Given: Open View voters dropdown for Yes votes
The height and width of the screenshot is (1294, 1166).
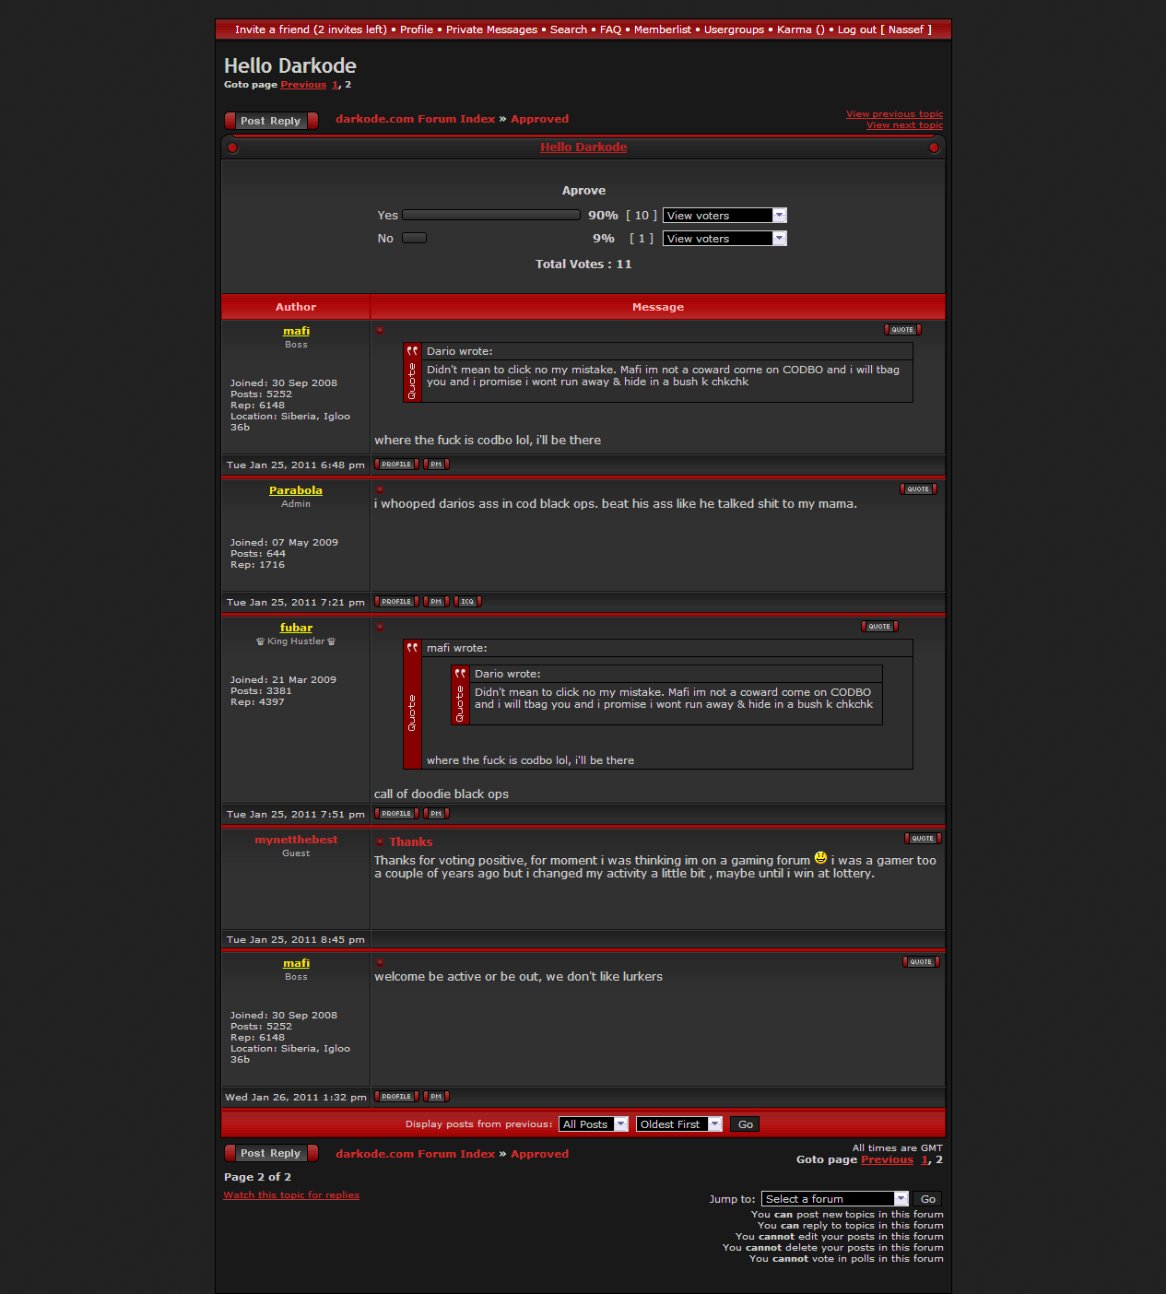Looking at the screenshot, I should point(724,216).
